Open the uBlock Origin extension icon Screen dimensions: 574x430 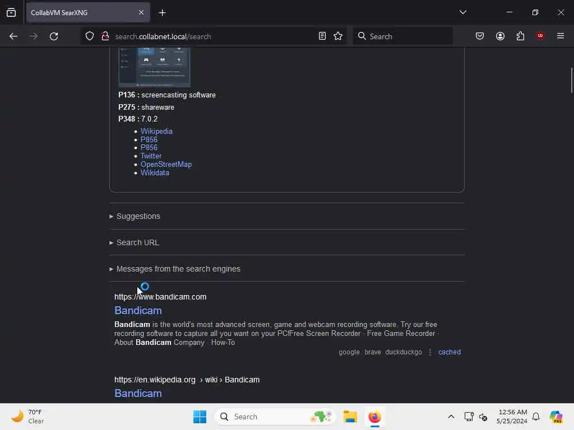[540, 36]
